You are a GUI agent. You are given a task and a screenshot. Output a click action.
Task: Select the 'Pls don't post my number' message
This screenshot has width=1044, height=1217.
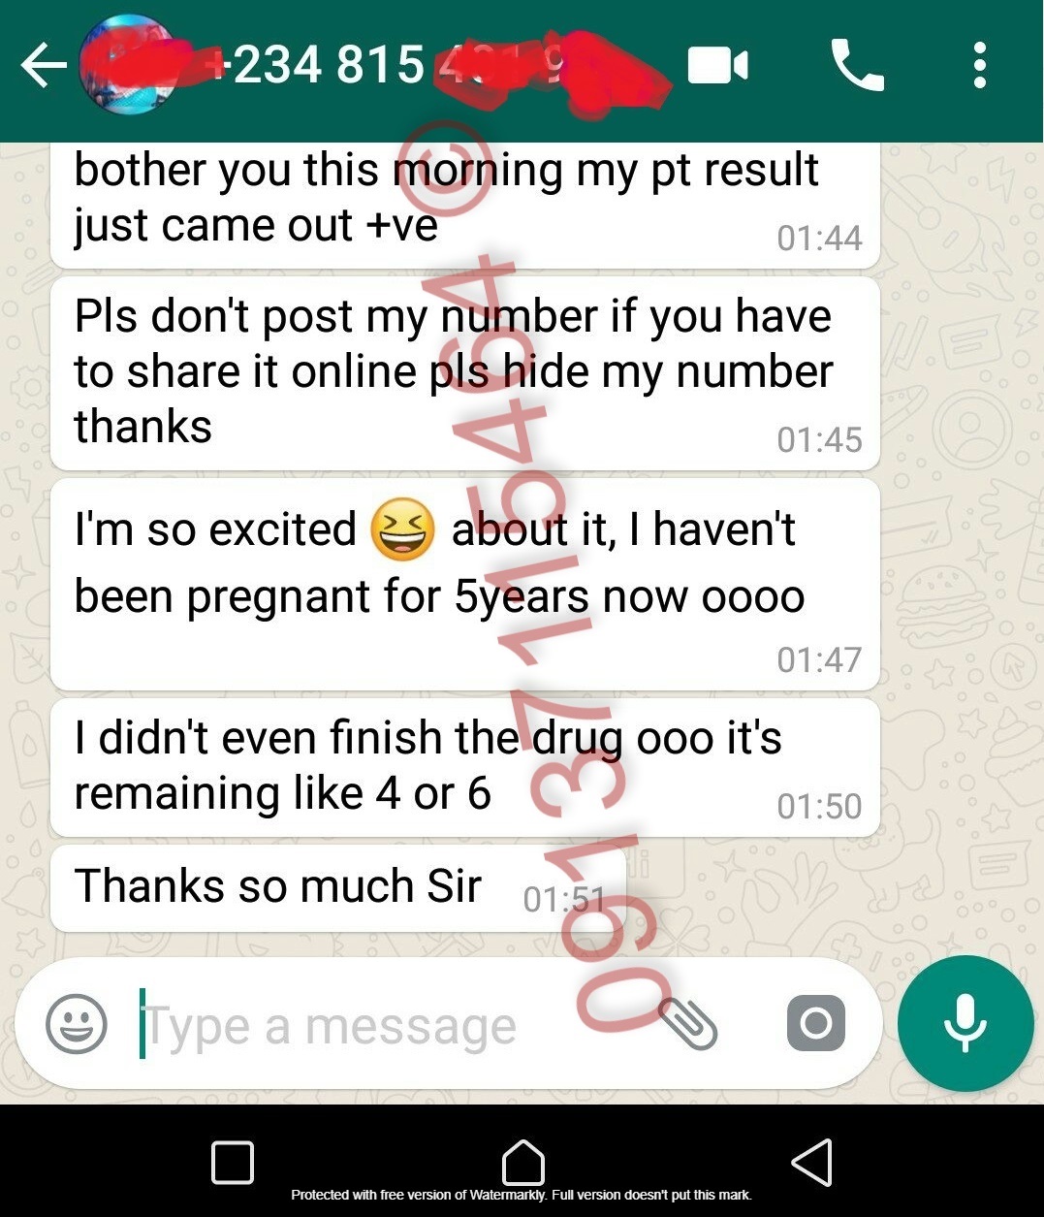[x=464, y=373]
